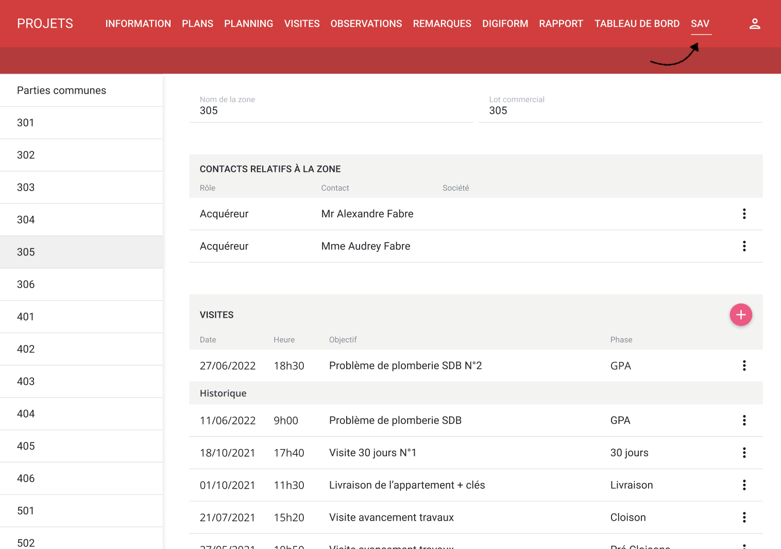Go to the OBSERVATIONS tab
781x549 pixels.
[366, 24]
